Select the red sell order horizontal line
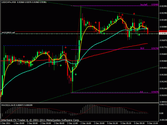 [80, 31]
